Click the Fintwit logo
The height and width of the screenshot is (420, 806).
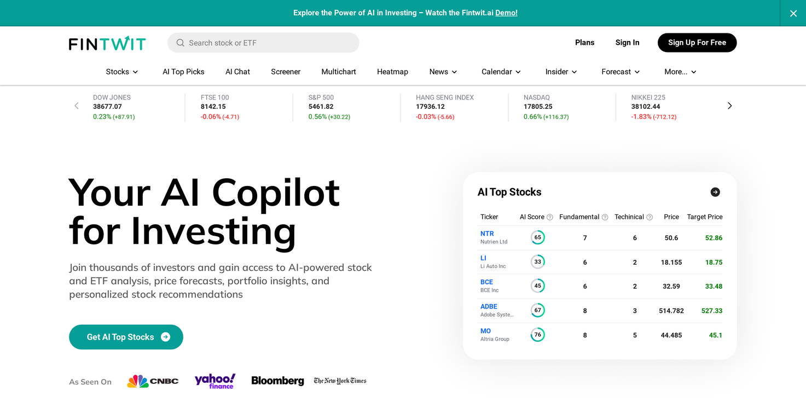point(107,43)
